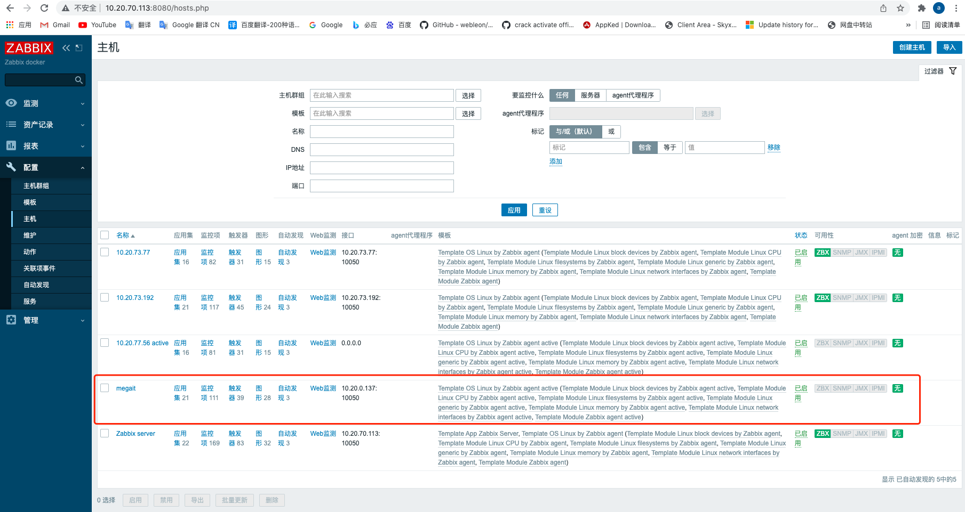The width and height of the screenshot is (965, 512).
Task: Check the 10.20.73.77 host checkbox
Action: [x=105, y=252]
